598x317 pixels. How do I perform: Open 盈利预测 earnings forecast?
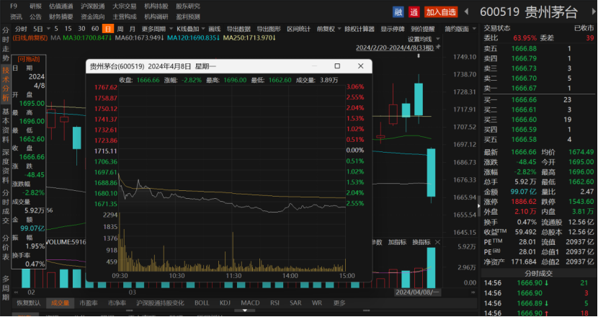point(188,17)
